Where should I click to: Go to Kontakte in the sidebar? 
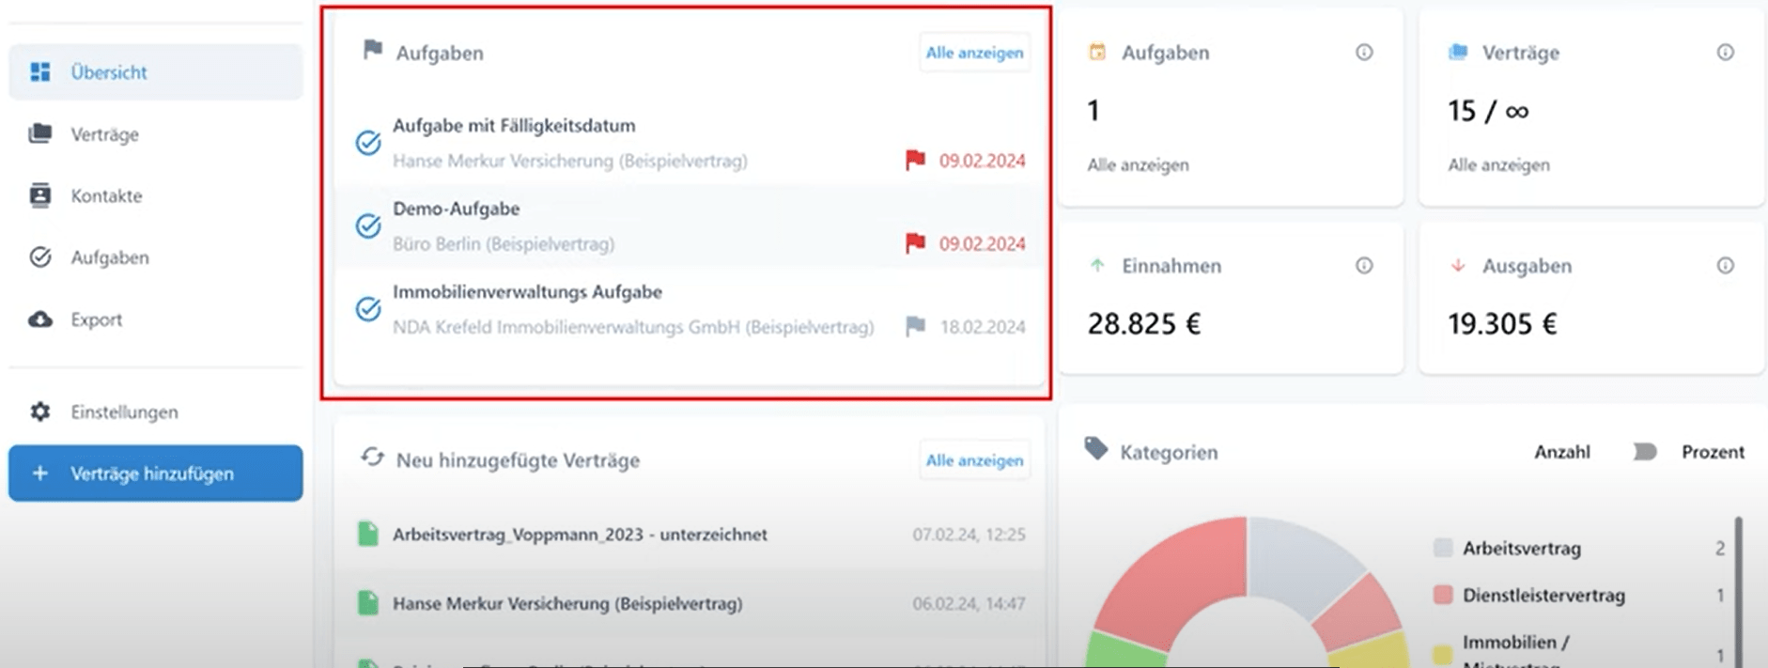tap(106, 195)
